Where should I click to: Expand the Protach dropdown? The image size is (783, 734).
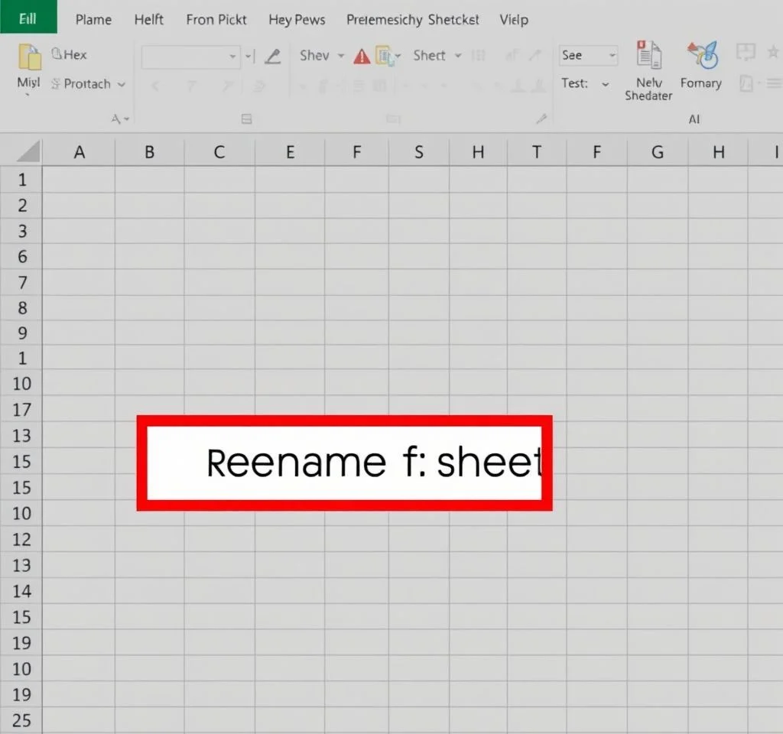tap(122, 84)
